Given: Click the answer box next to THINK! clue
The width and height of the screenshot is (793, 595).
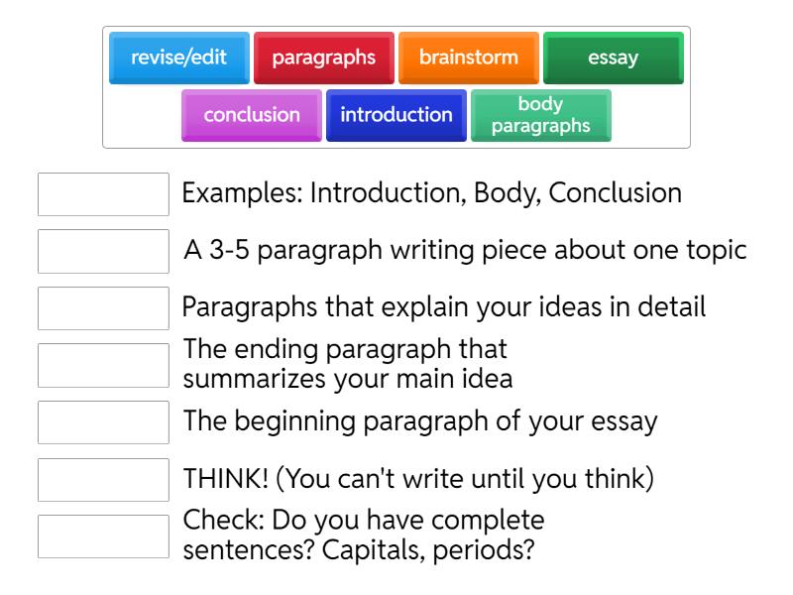Looking at the screenshot, I should [103, 479].
